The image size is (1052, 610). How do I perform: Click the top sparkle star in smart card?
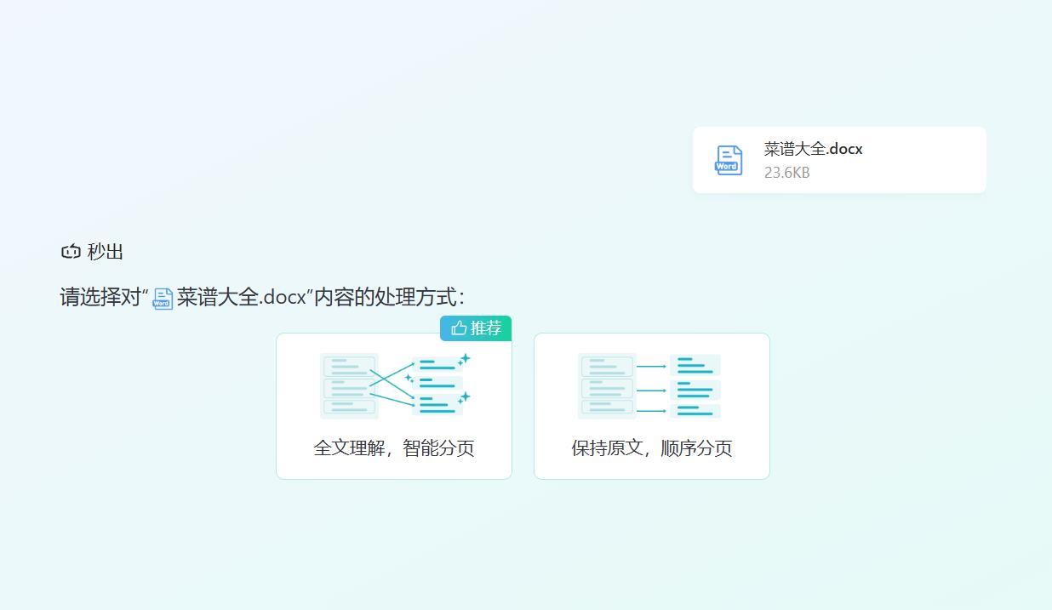(x=465, y=359)
